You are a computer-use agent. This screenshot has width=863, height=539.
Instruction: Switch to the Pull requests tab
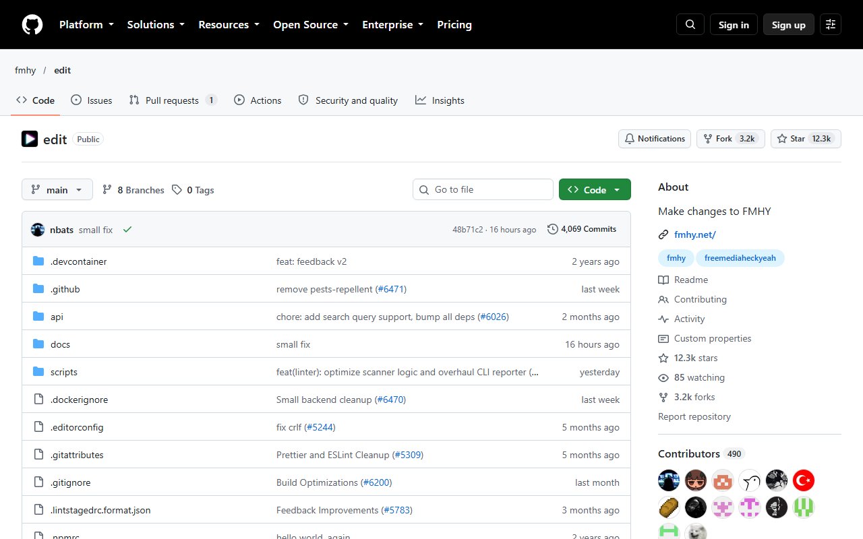point(173,100)
